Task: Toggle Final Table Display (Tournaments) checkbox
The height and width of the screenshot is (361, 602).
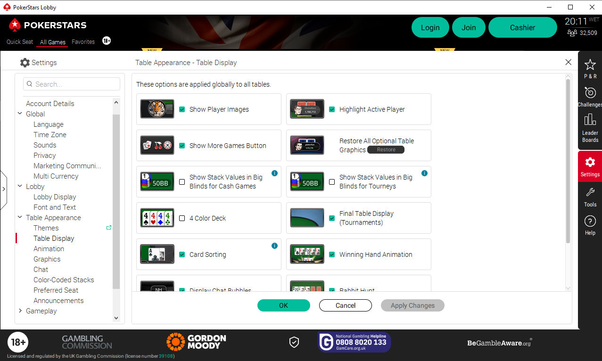Action: pyautogui.click(x=332, y=218)
